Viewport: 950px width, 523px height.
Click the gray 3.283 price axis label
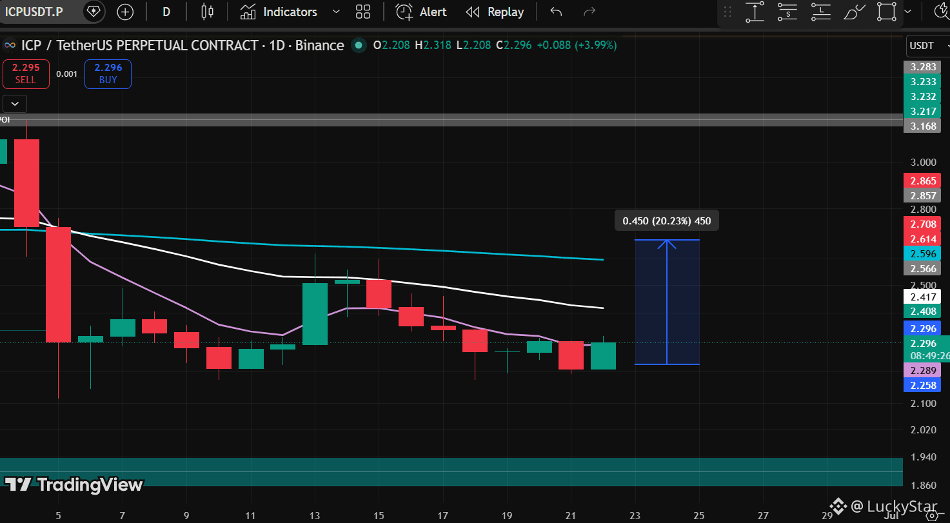(x=922, y=67)
